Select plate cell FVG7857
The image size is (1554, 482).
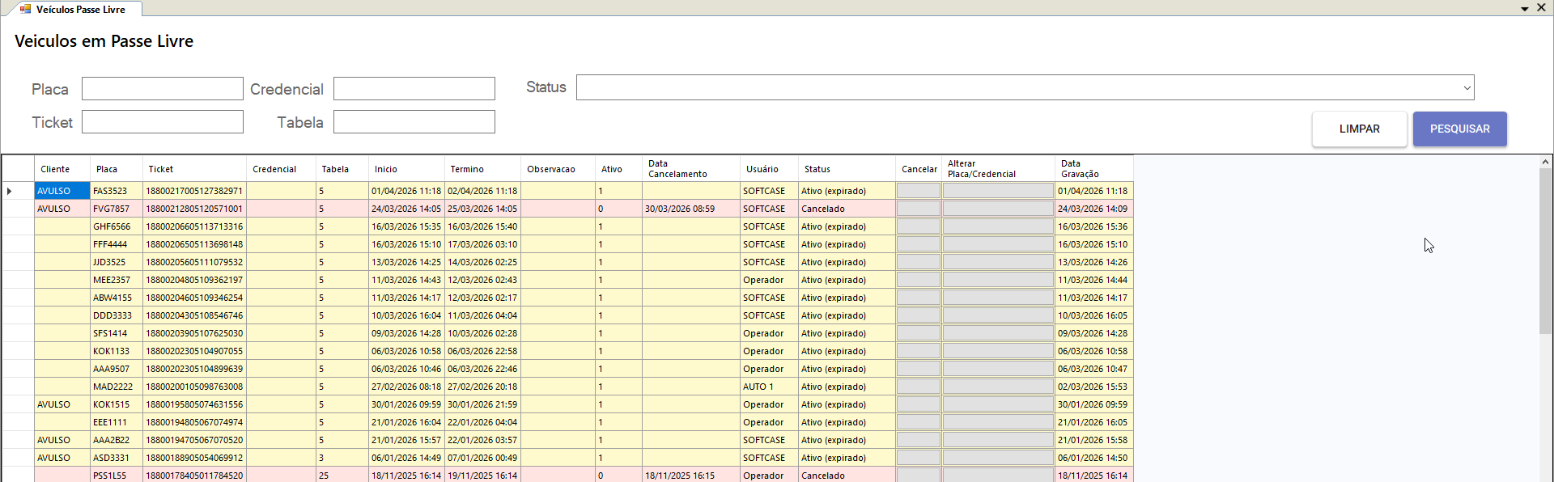(x=117, y=209)
